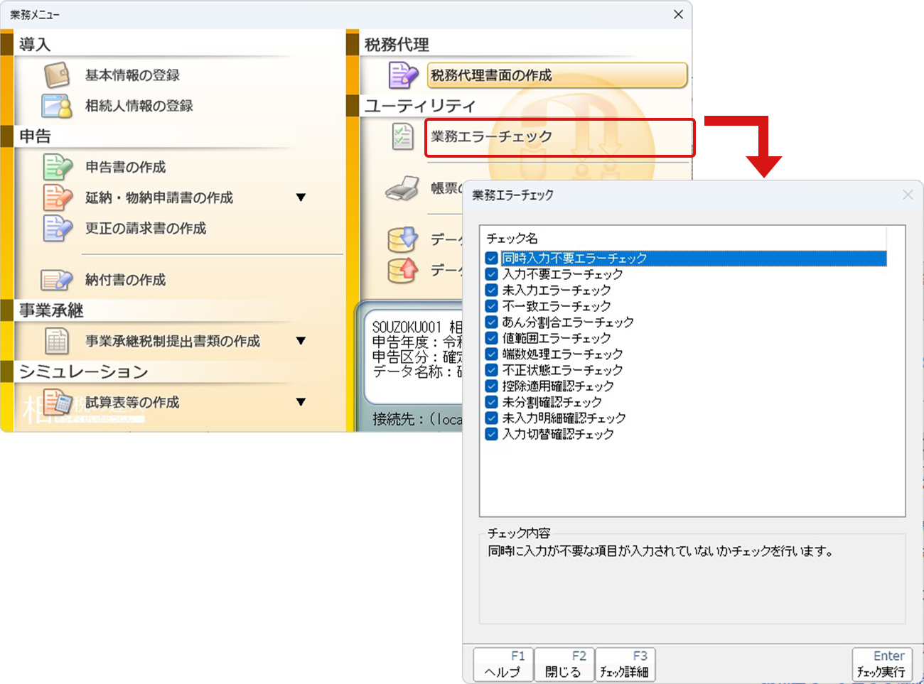The image size is (924, 684).
Task: Click the 更正の請求書の作成 blue document icon
Action: click(x=57, y=228)
